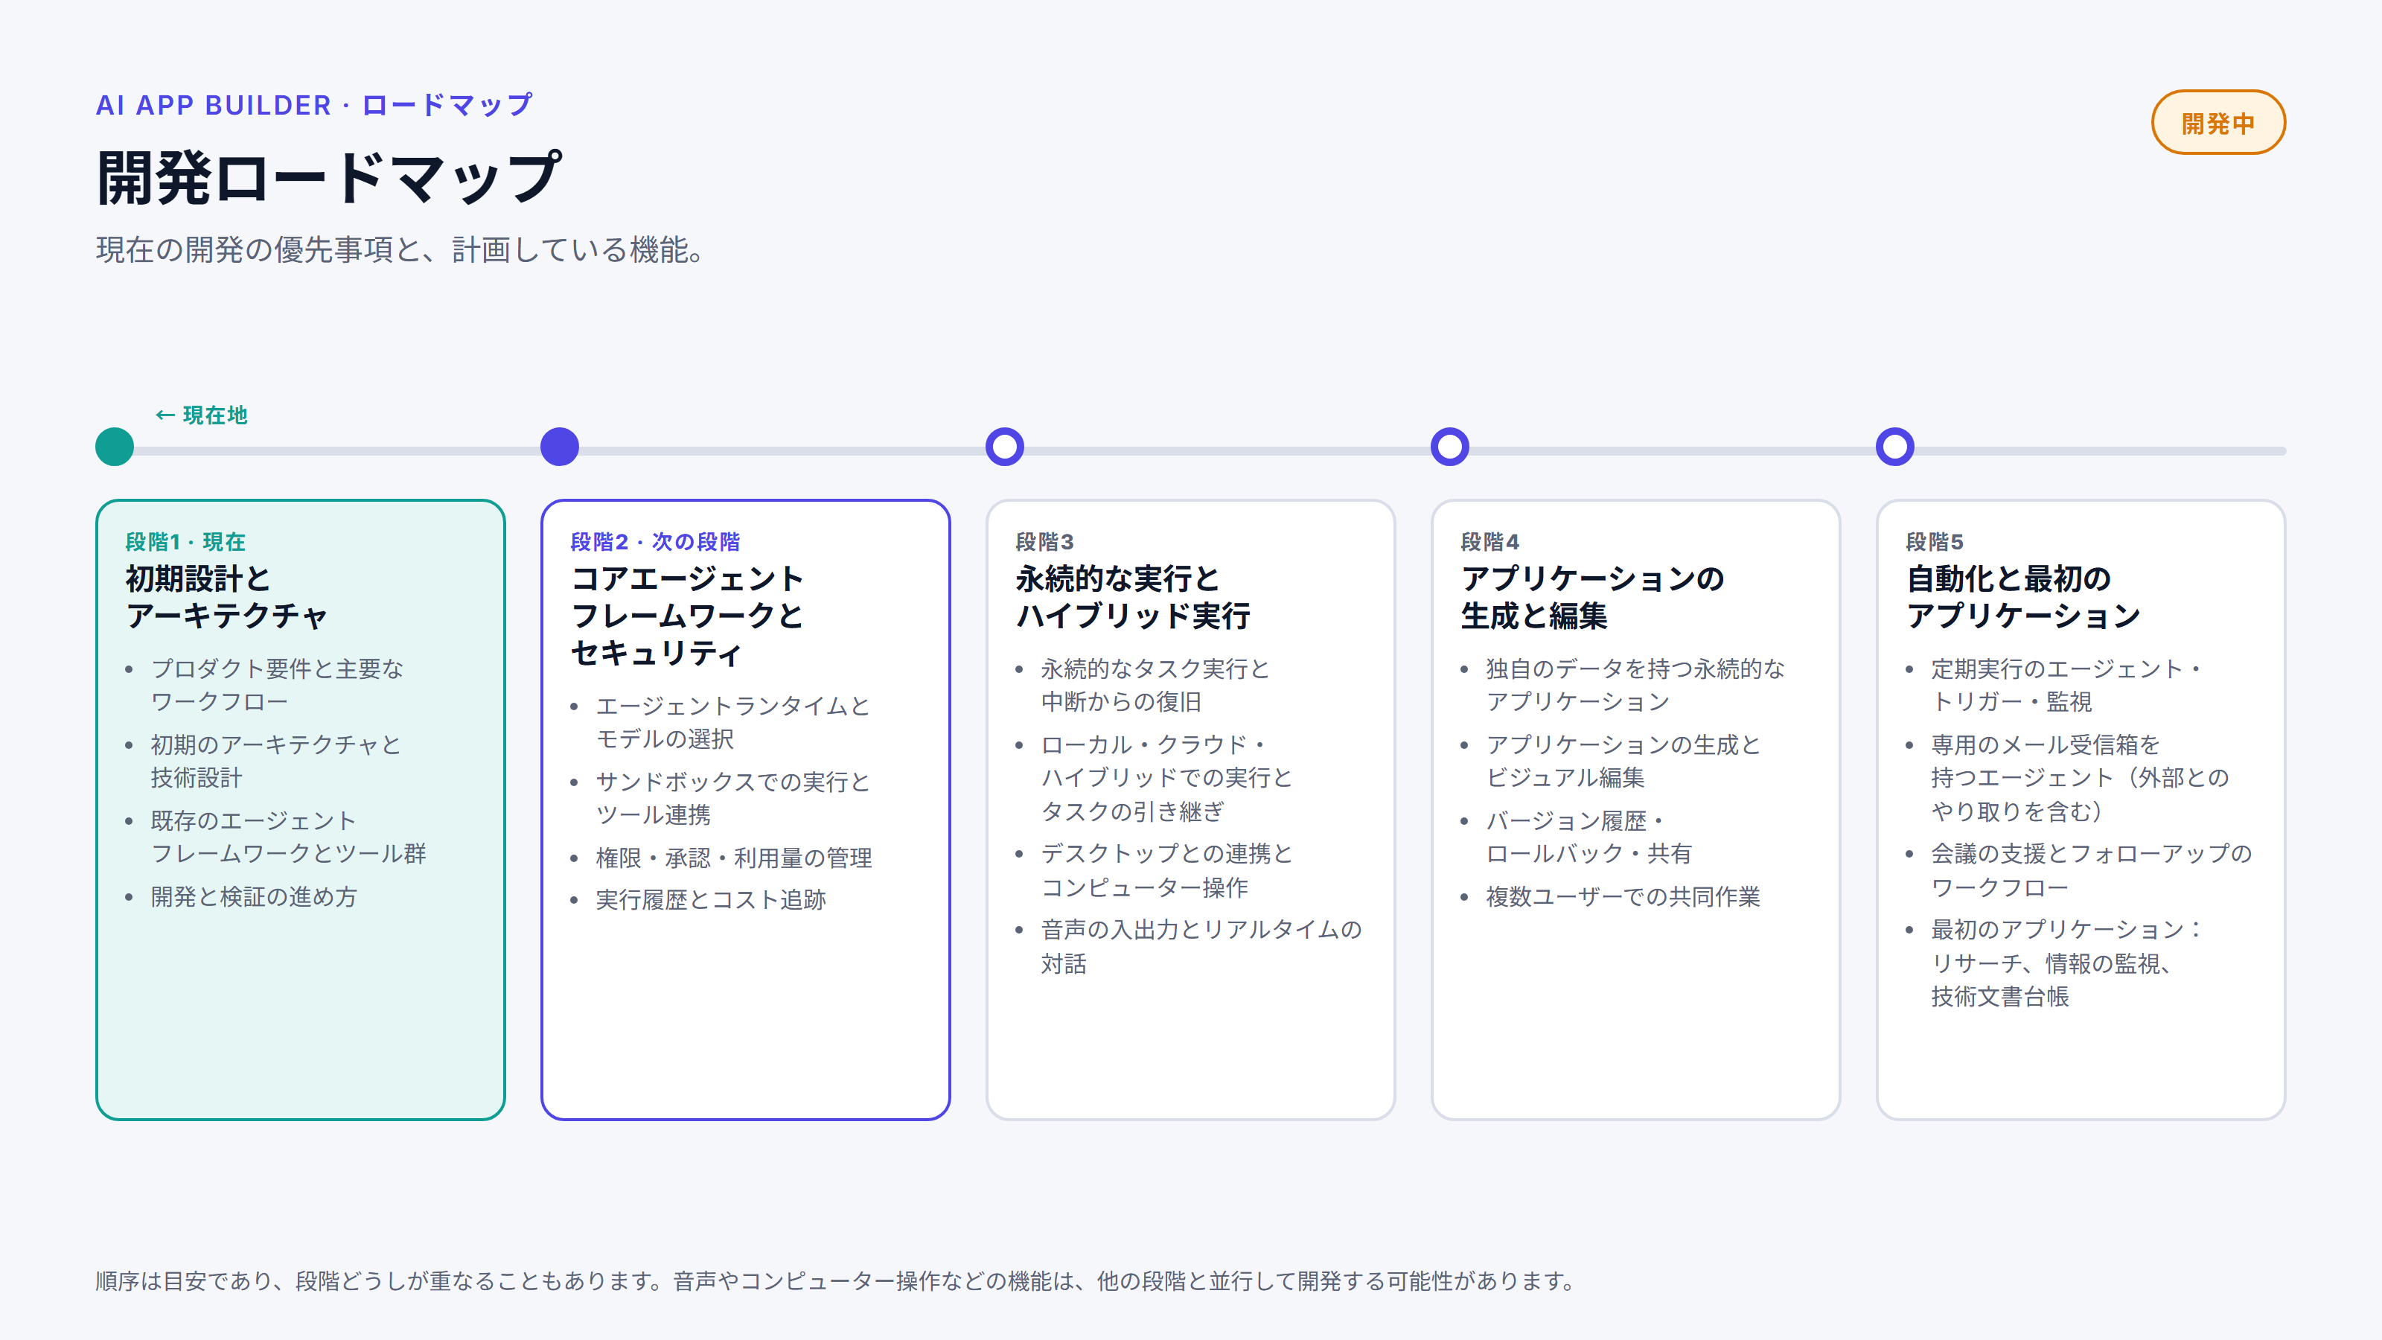
Task: Click bullet デスクトップとの連携とコンピューター操作
Action: point(1167,870)
